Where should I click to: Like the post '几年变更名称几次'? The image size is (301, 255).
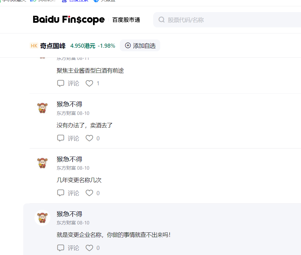pos(90,193)
